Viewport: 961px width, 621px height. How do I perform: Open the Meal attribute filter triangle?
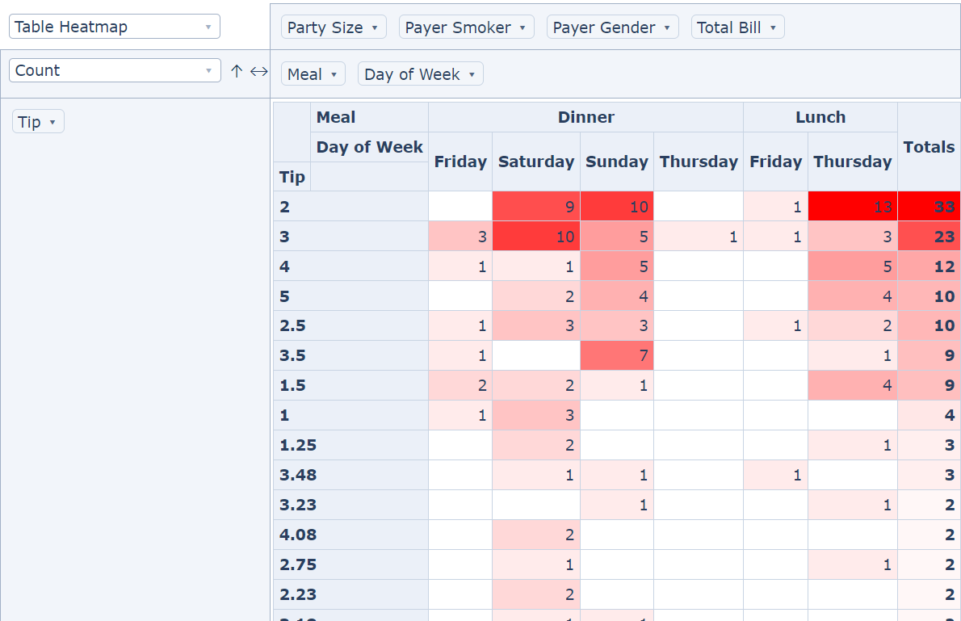tap(334, 75)
